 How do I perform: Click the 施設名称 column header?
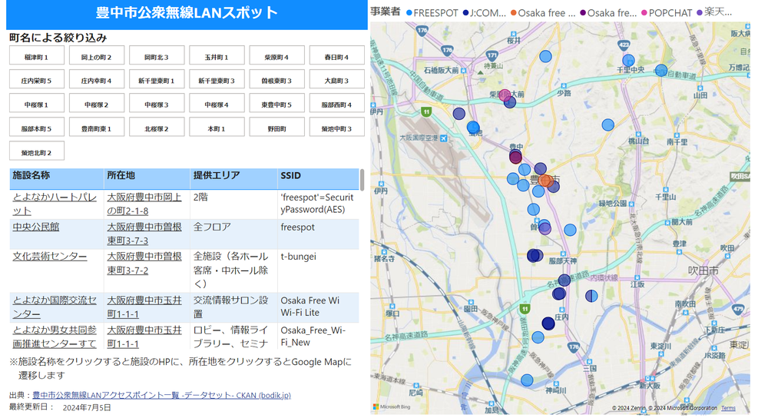click(x=57, y=178)
